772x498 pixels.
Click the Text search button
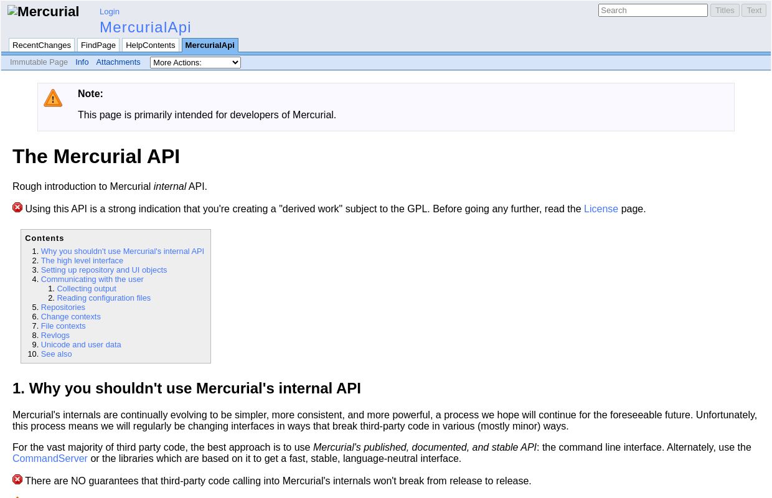coord(754,10)
